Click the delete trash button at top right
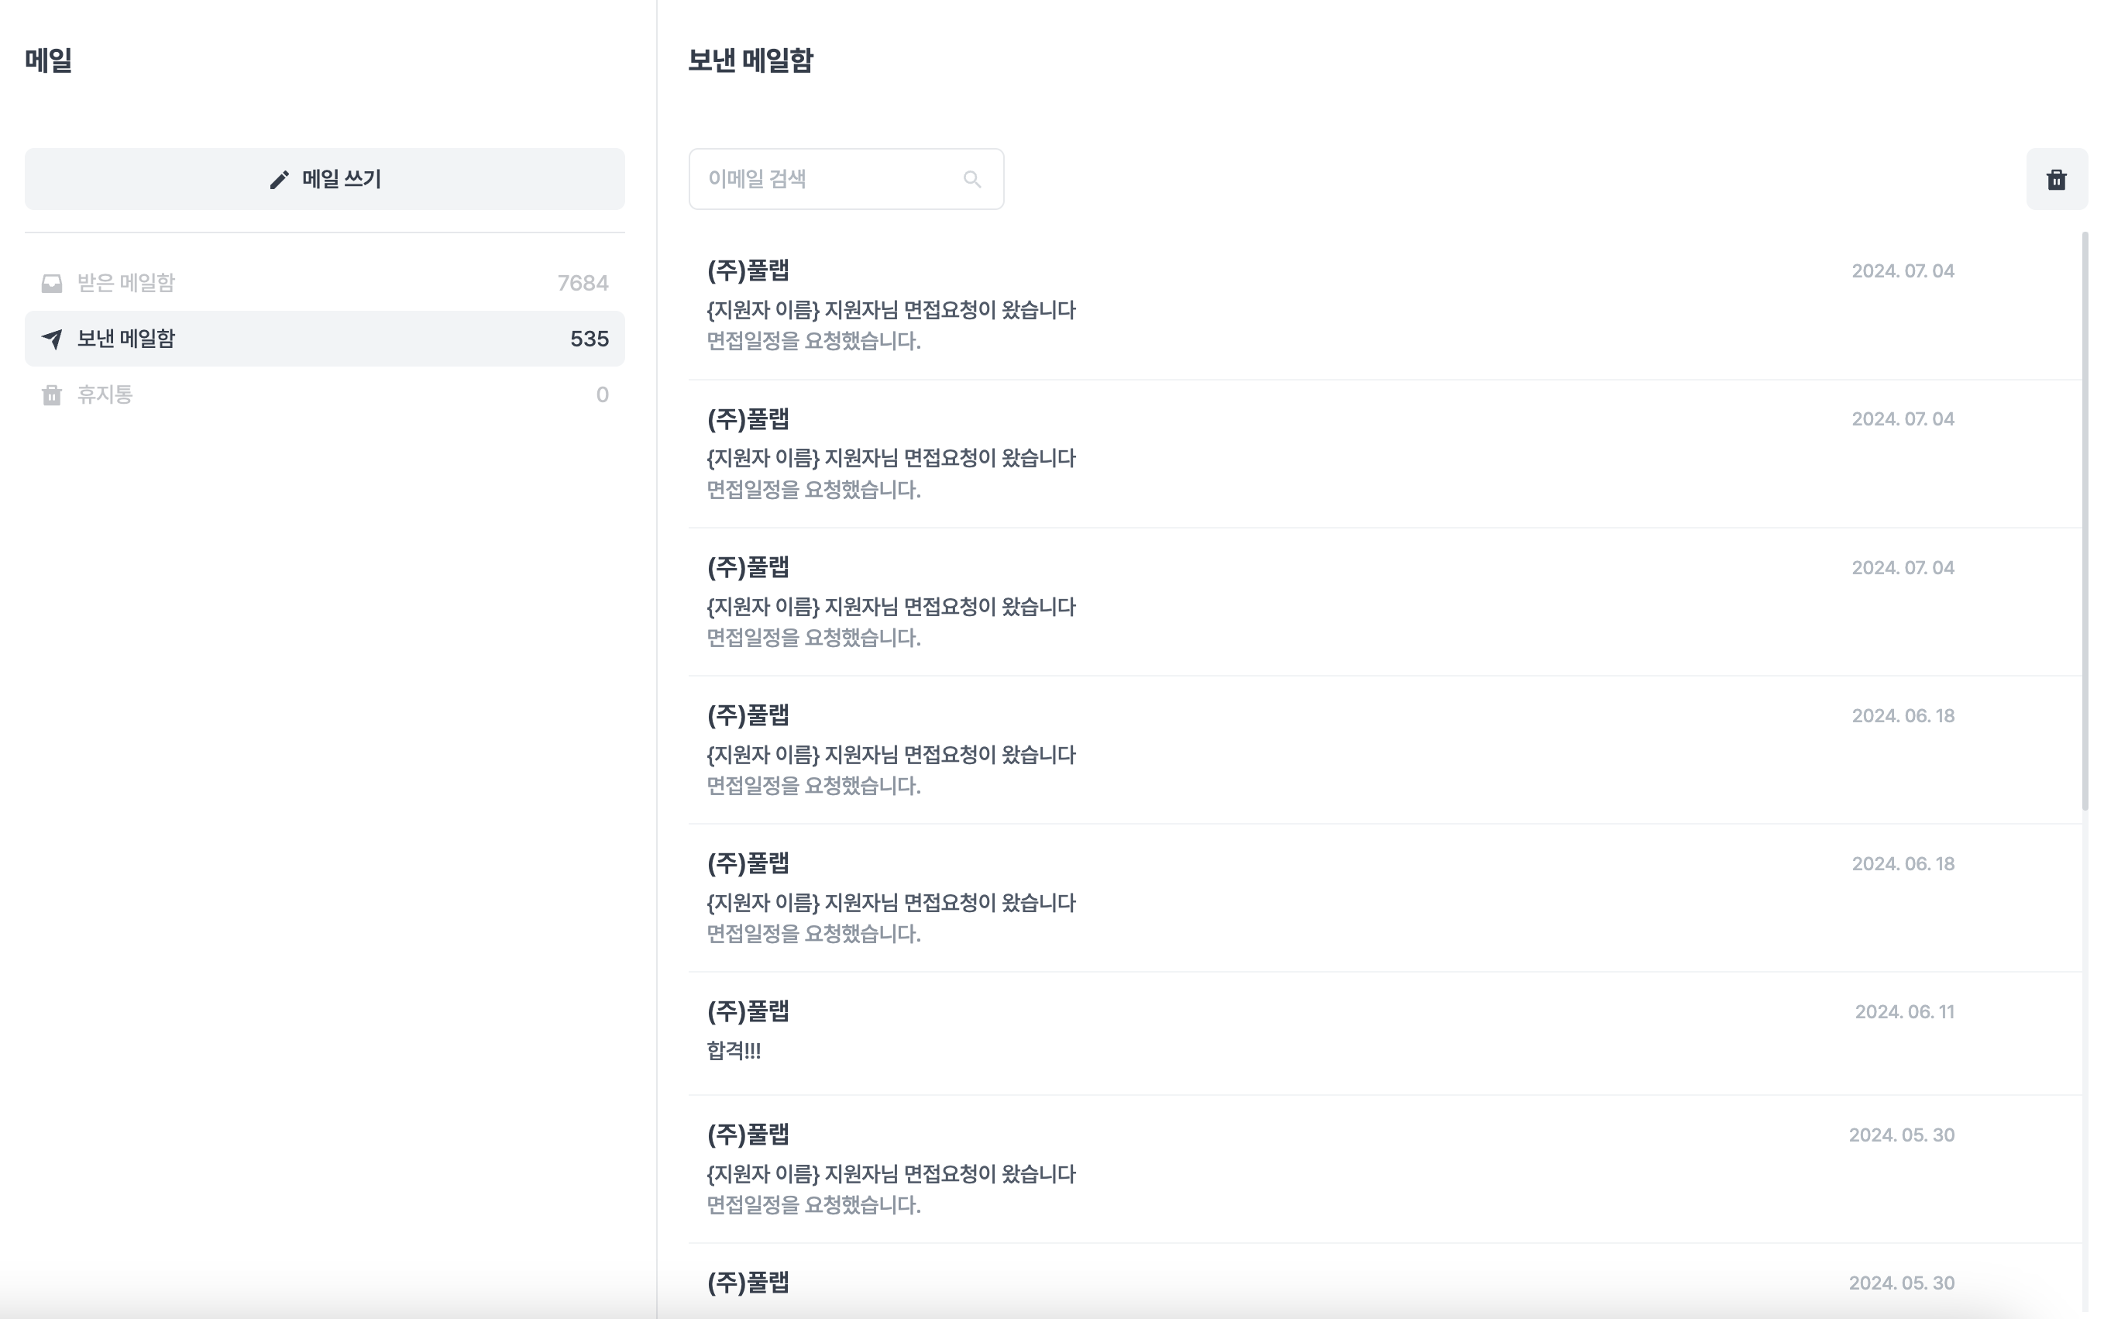This screenshot has width=2104, height=1319. pos(2056,179)
